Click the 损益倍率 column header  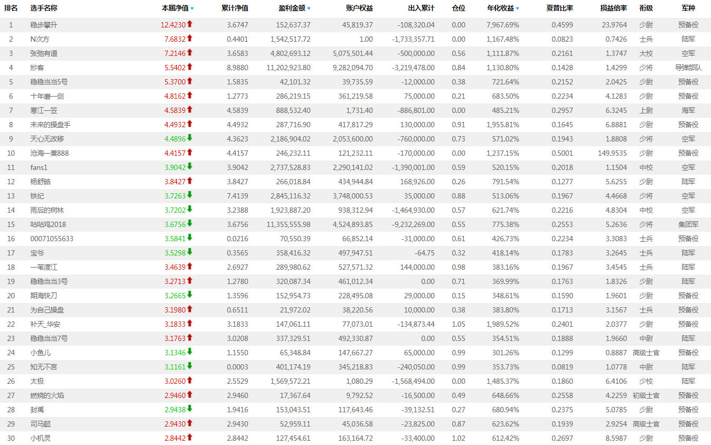(x=614, y=8)
